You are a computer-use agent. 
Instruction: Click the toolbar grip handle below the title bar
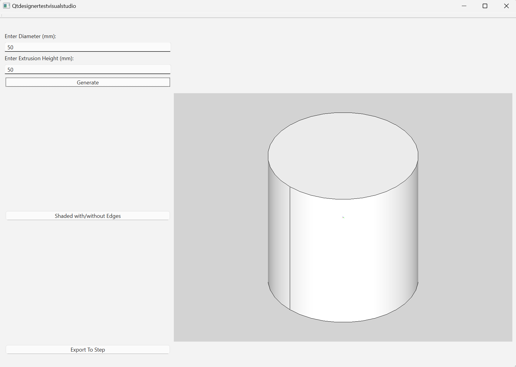2,15
